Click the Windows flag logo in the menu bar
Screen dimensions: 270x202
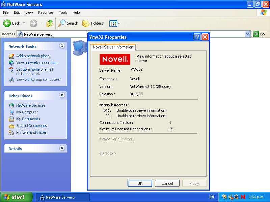(x=264, y=12)
